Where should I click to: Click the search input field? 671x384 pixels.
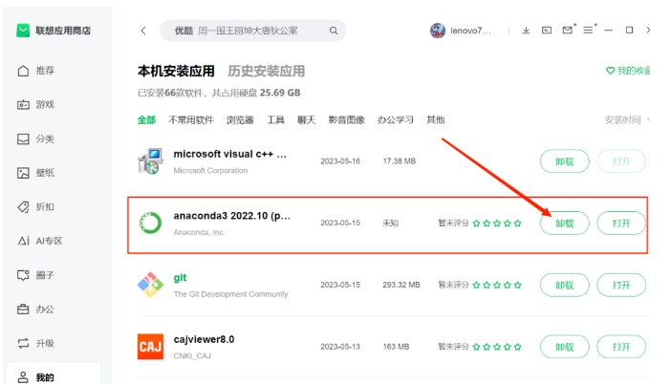tap(252, 31)
